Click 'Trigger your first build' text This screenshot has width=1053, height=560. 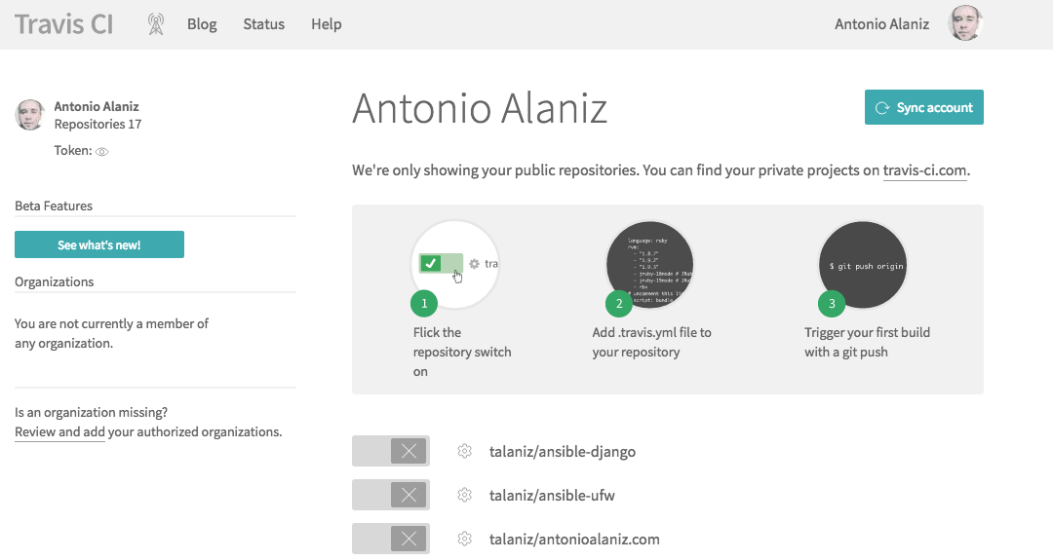(x=868, y=333)
